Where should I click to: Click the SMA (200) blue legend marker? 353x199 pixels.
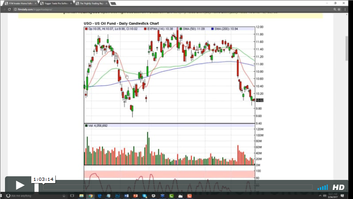(x=213, y=29)
